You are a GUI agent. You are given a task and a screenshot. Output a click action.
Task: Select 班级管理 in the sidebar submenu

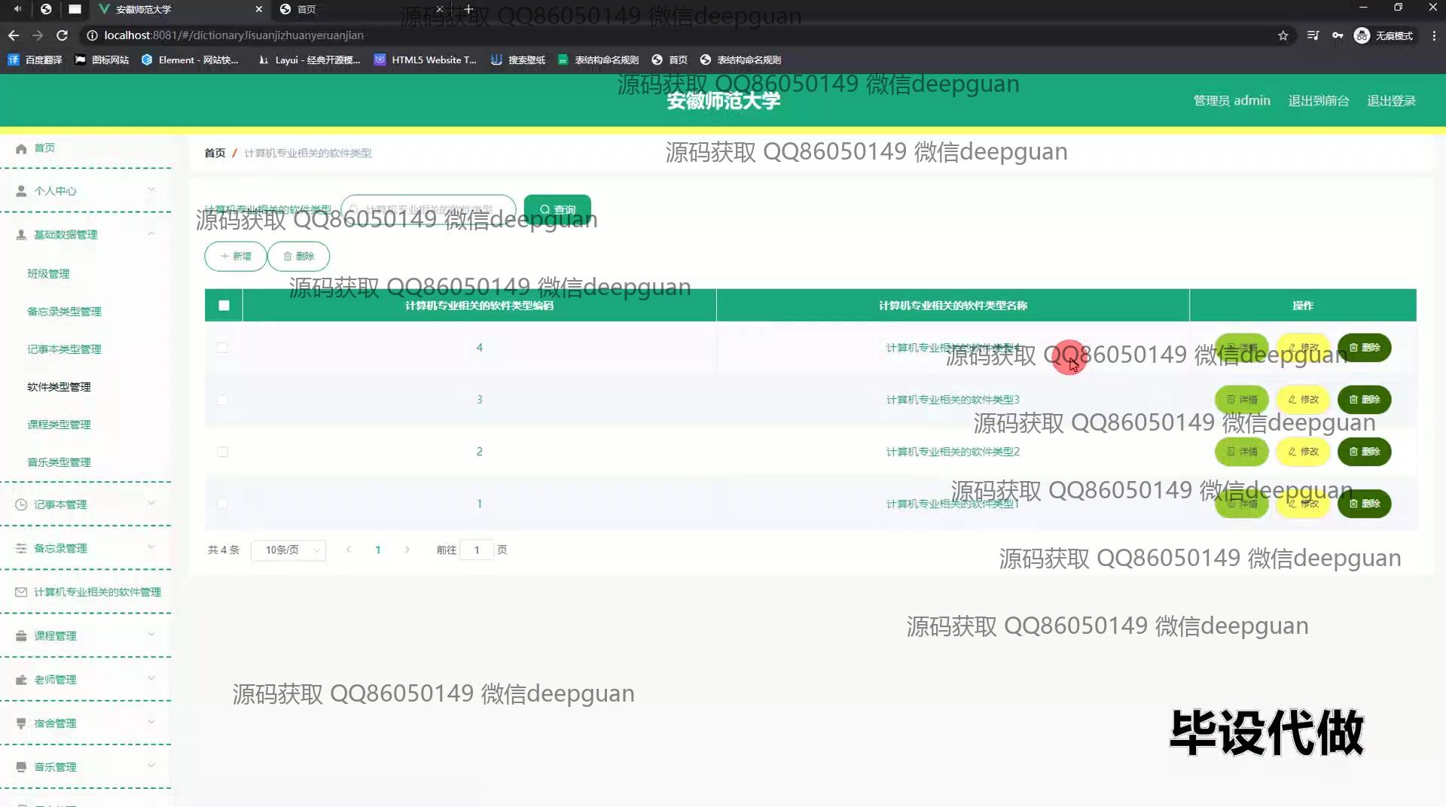click(48, 274)
